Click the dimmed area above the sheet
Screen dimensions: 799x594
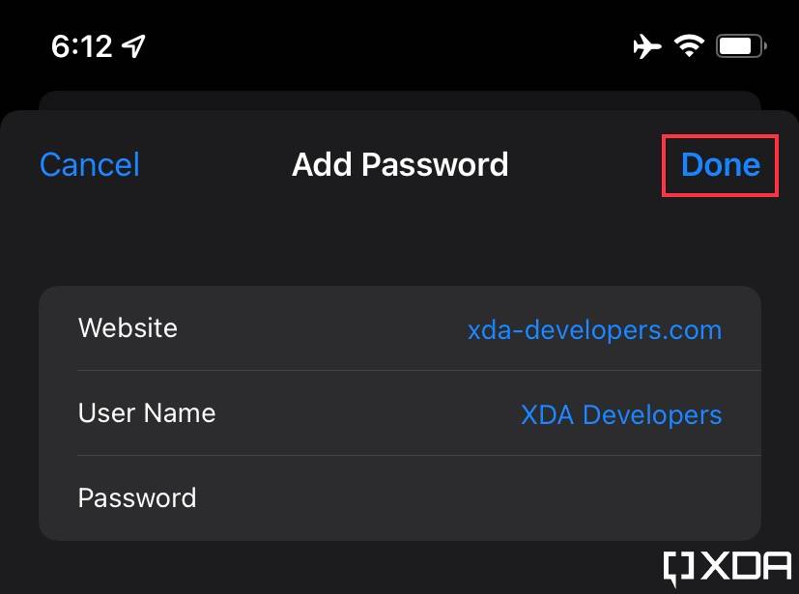pyautogui.click(x=399, y=97)
